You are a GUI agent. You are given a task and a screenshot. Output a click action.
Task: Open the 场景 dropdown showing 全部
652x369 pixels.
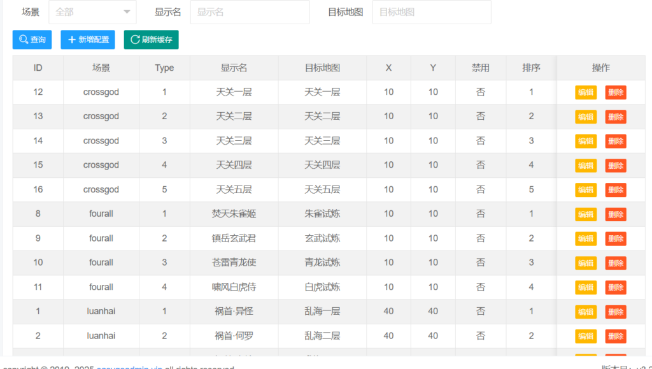pos(92,12)
